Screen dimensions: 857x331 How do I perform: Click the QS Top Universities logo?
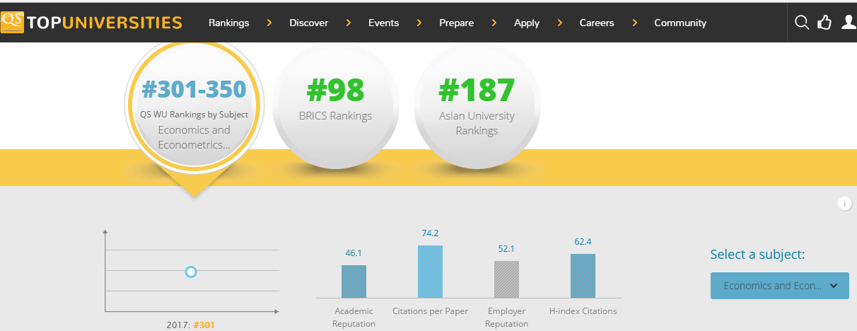click(92, 23)
